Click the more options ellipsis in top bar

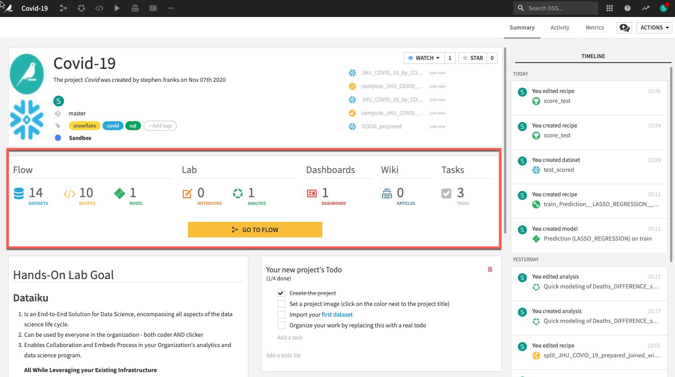pyautogui.click(x=171, y=8)
